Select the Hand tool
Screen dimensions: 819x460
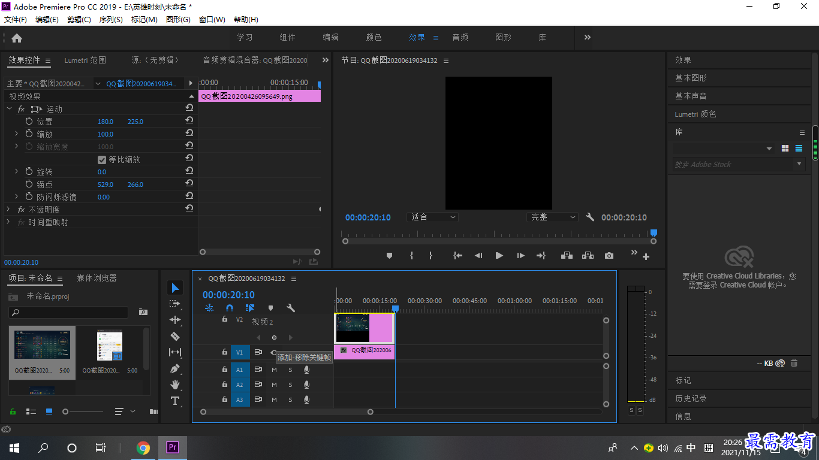175,385
